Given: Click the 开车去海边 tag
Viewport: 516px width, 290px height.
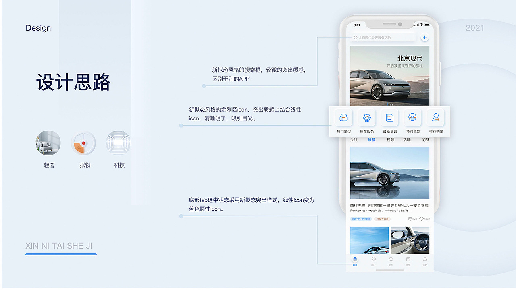Looking at the screenshot, I should point(382,219).
